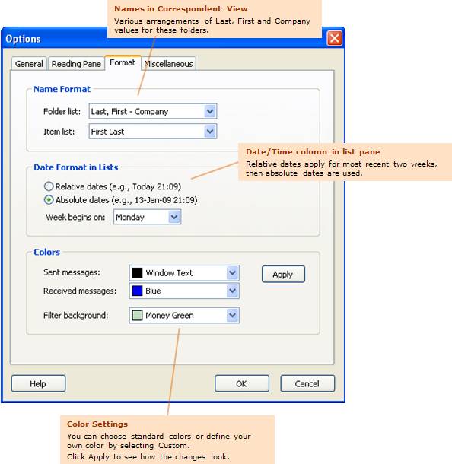Click the Money Green color swatch
The image size is (452, 464).
[137, 316]
